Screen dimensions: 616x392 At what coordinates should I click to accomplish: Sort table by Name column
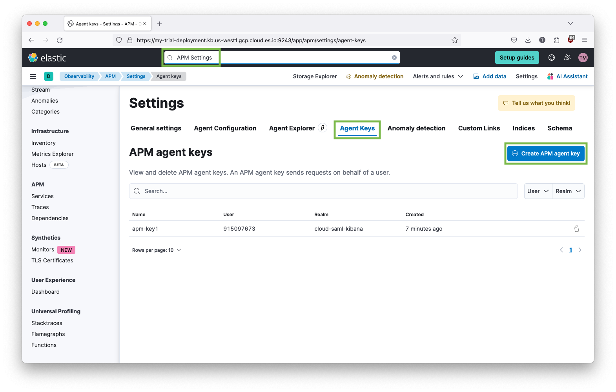(x=139, y=214)
